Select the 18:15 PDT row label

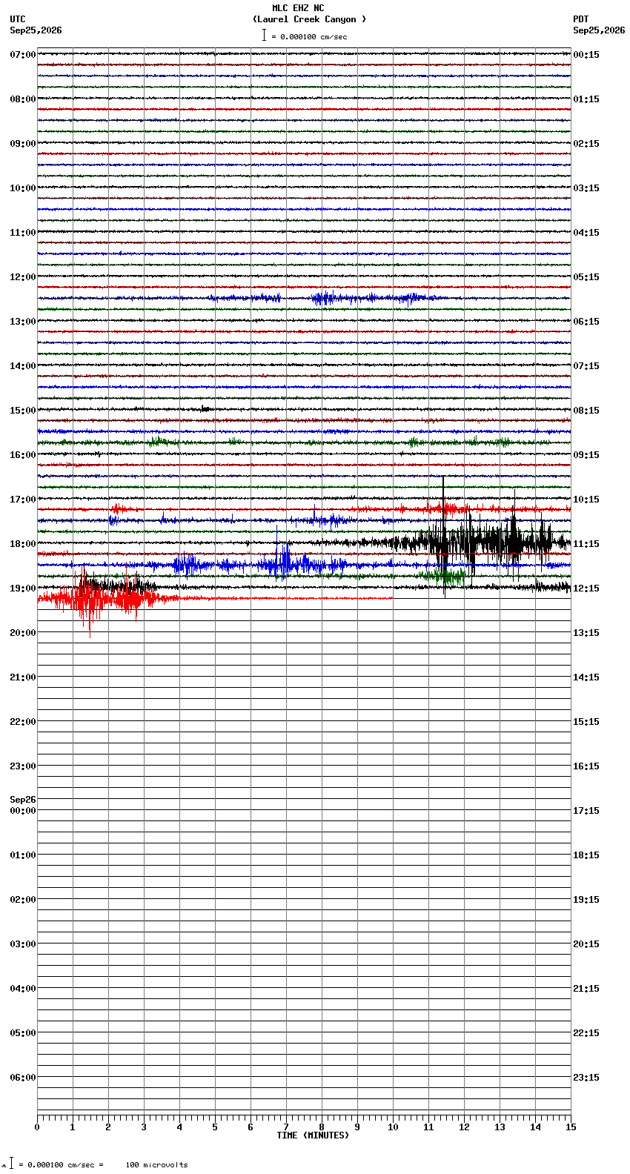pos(586,855)
